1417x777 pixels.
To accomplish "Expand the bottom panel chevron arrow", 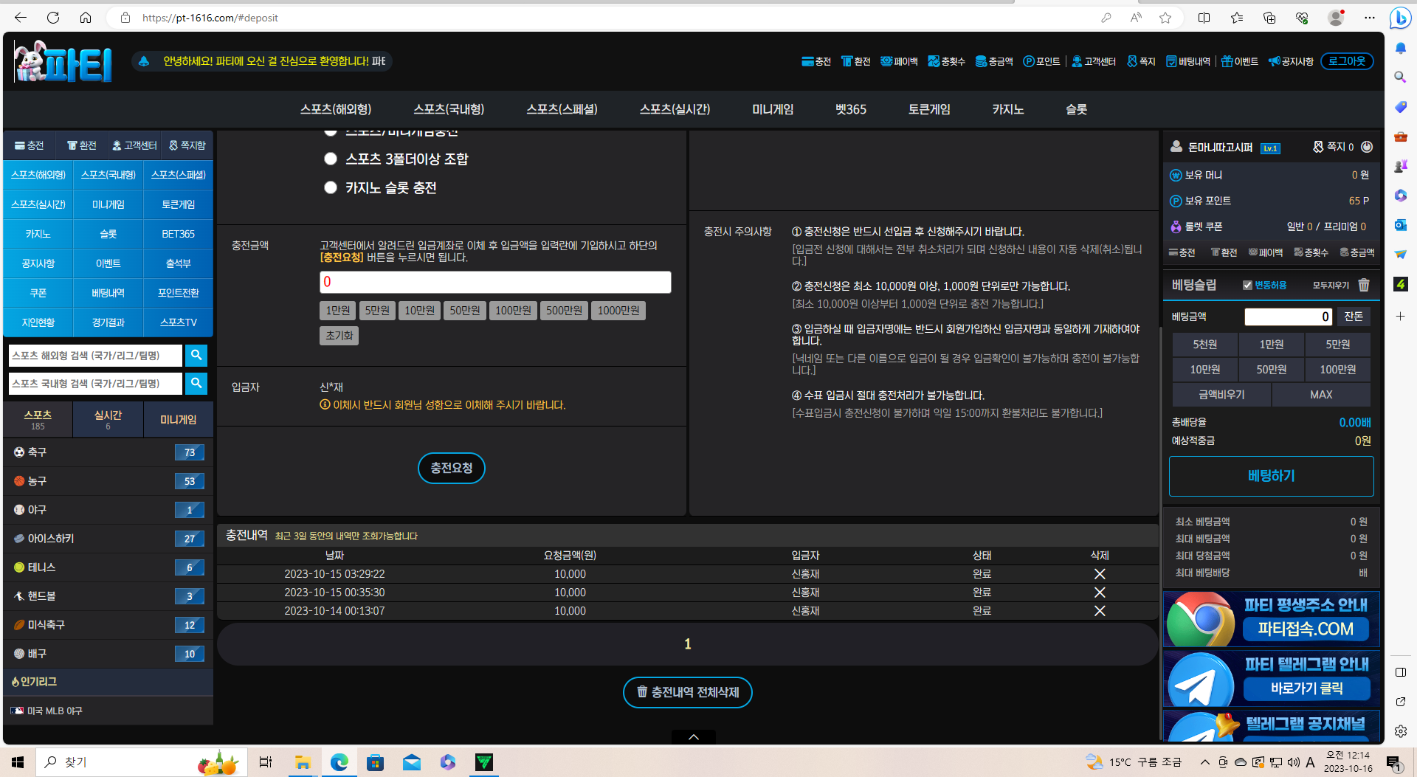I will pos(694,736).
